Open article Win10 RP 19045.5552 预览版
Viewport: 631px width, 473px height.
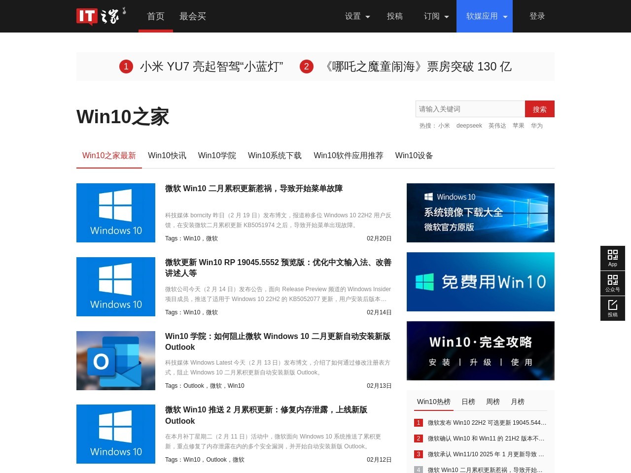tap(278, 268)
